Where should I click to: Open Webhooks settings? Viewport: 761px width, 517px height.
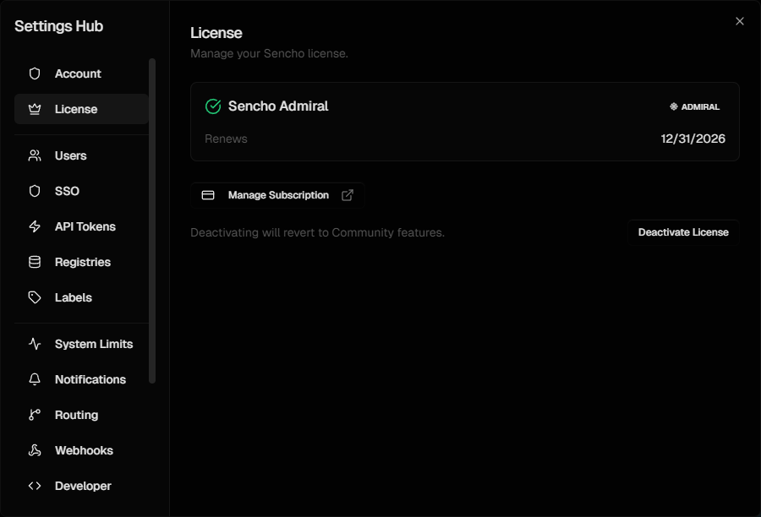tap(81, 450)
